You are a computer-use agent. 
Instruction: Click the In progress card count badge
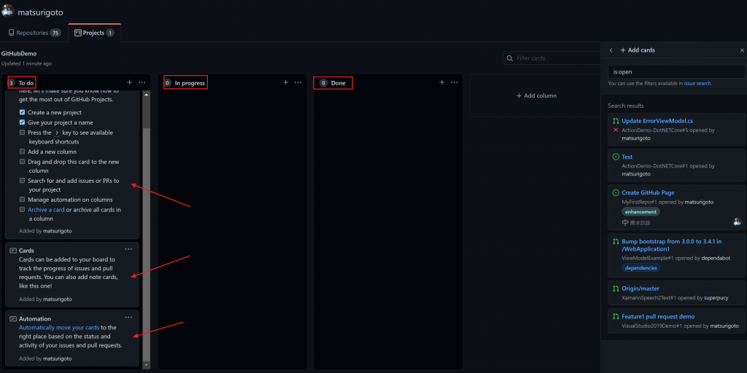[x=168, y=83]
